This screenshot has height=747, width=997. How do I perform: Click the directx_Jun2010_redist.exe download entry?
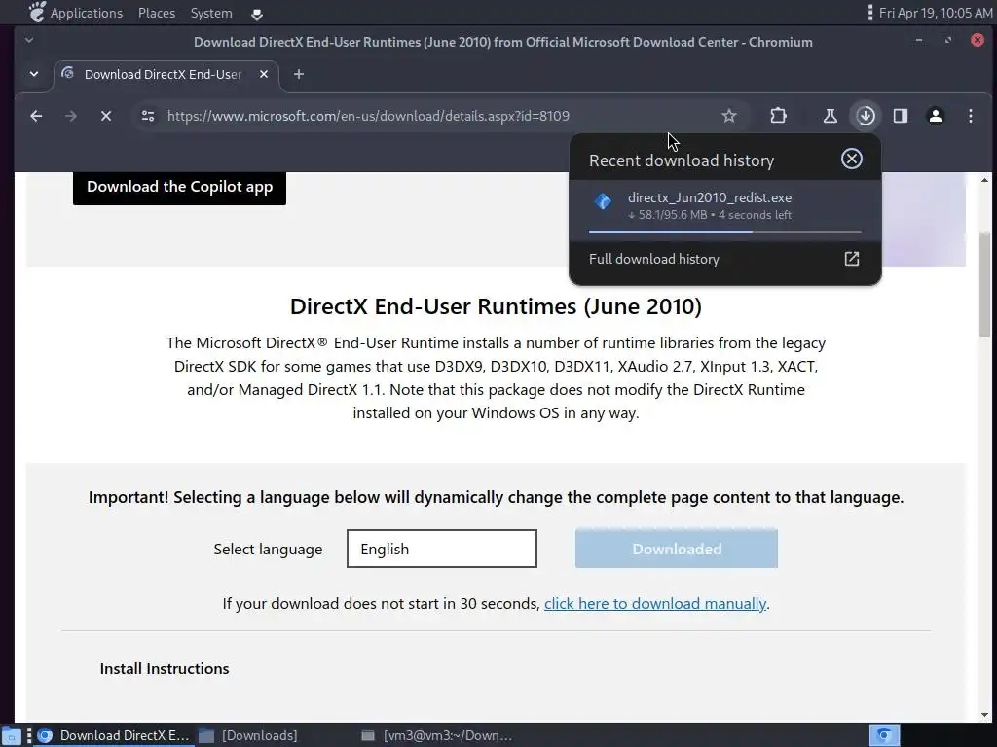point(724,210)
